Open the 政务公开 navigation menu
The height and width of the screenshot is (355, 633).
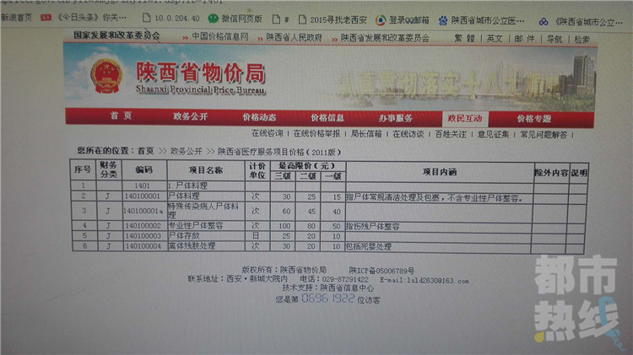[190, 117]
